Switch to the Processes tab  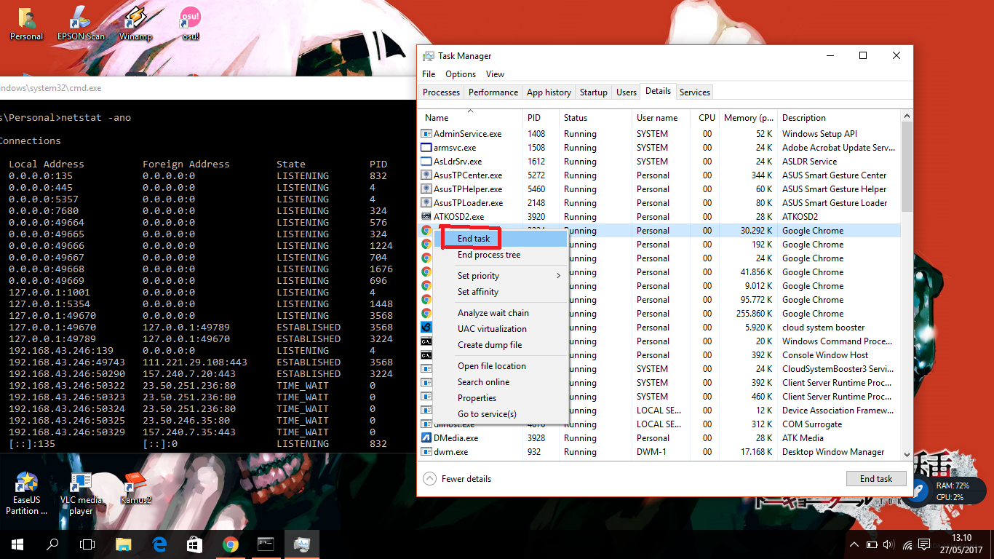click(x=441, y=92)
